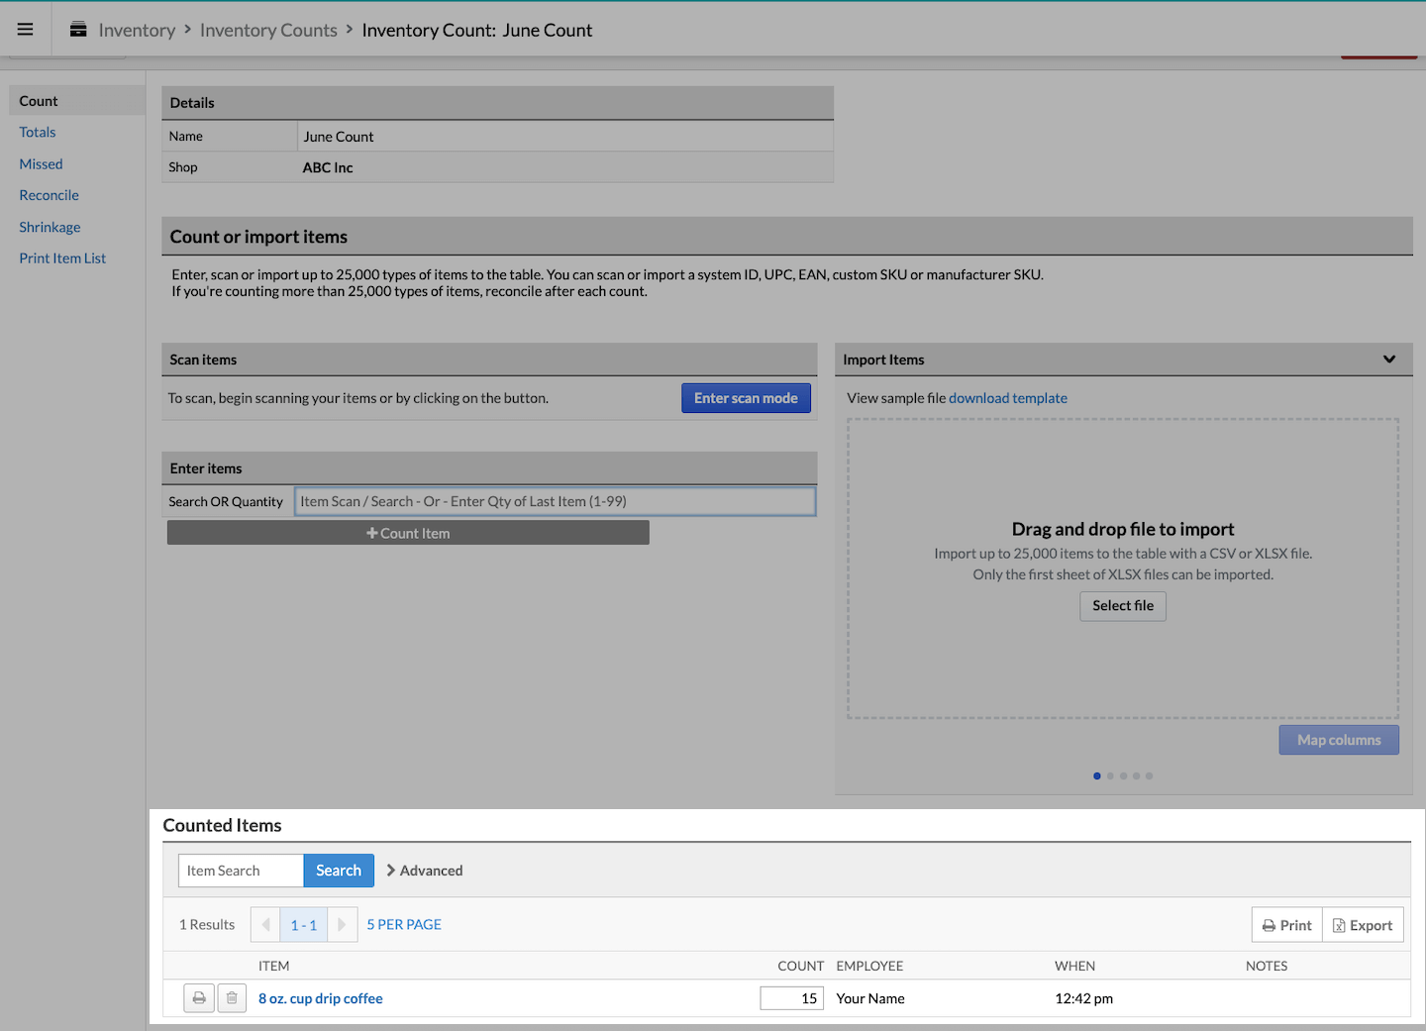The width and height of the screenshot is (1426, 1031).
Task: Click the Your Name employee cell
Action: pos(870,998)
